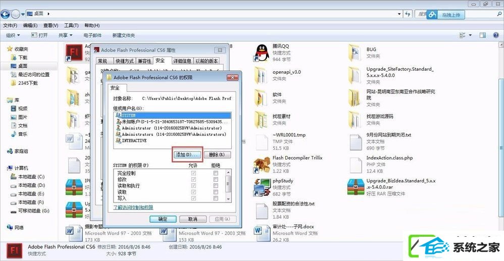Open 2345下载 in favorites
The image size is (504, 261).
24,83
